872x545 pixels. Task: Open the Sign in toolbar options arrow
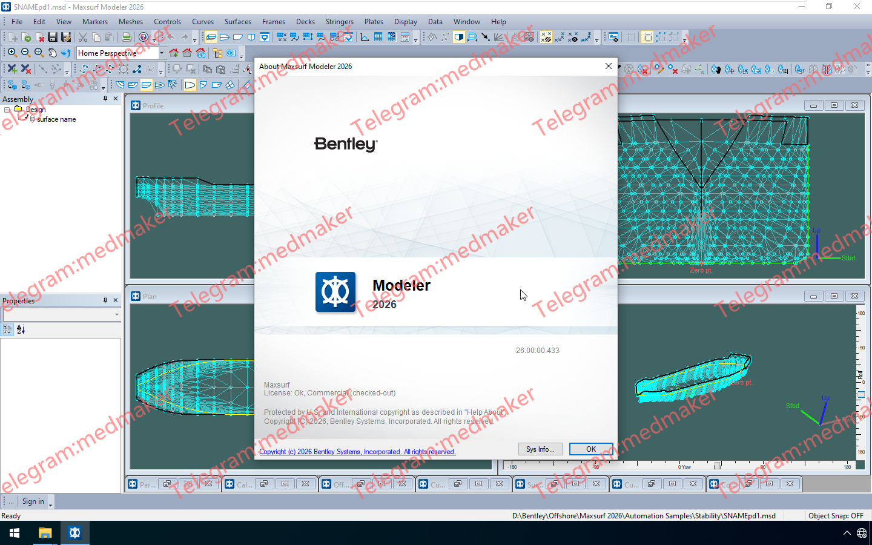[x=51, y=503]
